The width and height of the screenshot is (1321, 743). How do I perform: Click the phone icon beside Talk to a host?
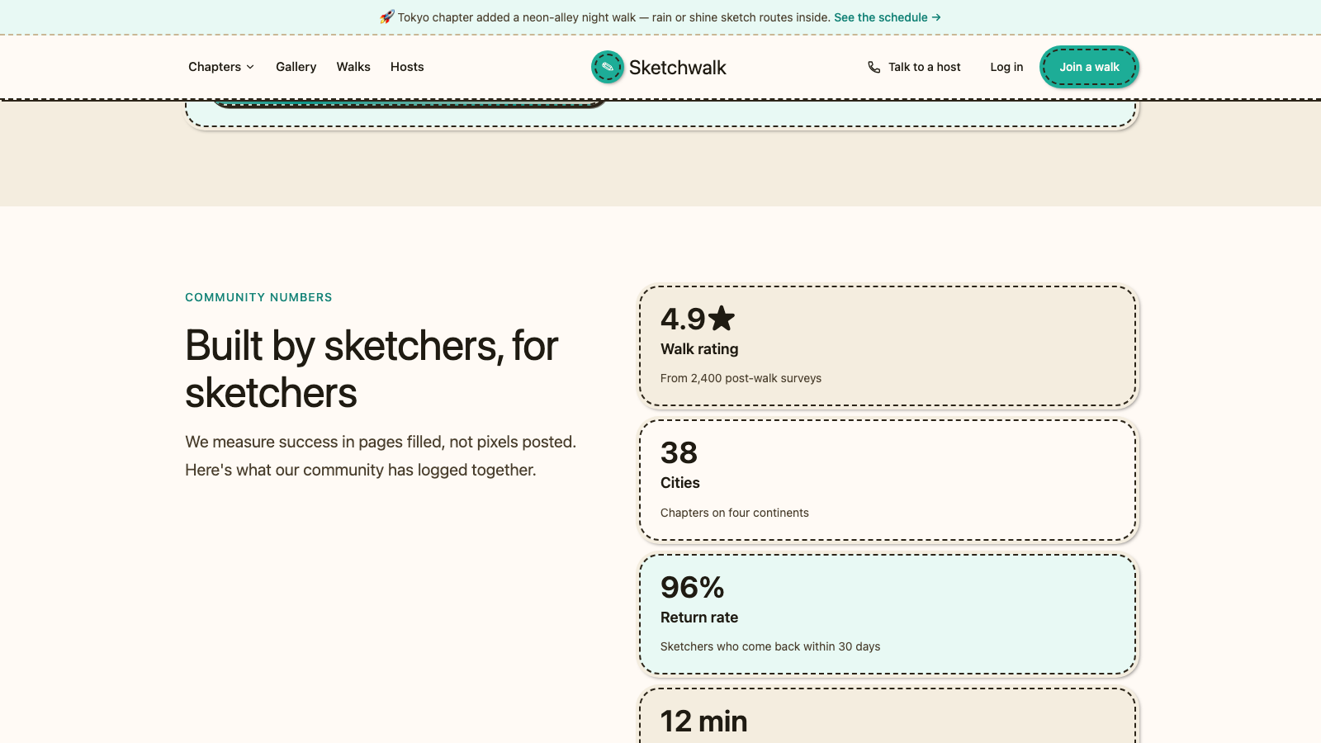tap(874, 67)
